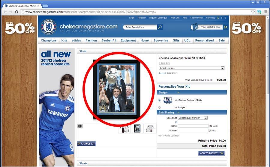Open basket via the double-arrow icon
Viewport: 270px width, 167px height.
226,27
